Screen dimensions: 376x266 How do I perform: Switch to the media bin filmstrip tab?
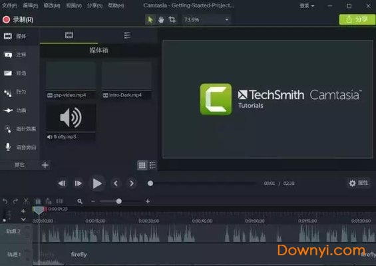(69, 35)
